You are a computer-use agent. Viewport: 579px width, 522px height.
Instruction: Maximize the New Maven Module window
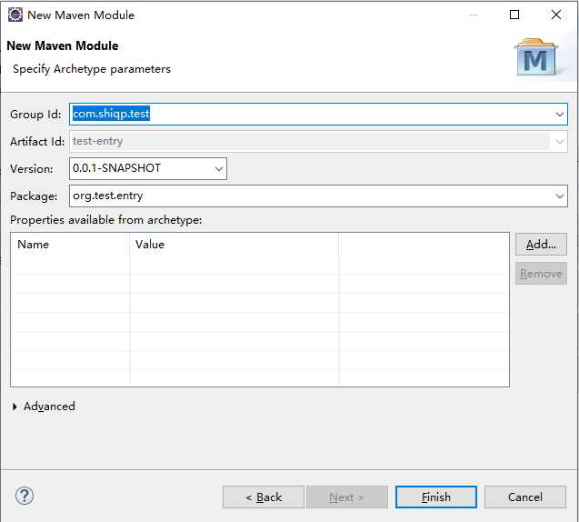(514, 15)
